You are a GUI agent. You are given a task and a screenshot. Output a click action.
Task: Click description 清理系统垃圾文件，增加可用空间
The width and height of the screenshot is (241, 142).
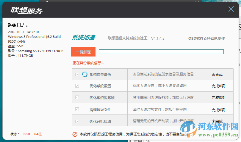tap(160, 109)
